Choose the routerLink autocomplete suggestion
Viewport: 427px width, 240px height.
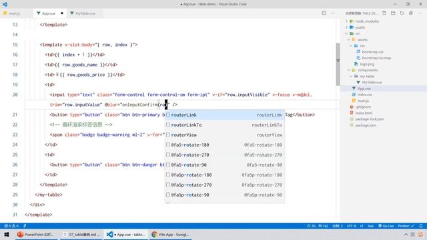pos(225,115)
